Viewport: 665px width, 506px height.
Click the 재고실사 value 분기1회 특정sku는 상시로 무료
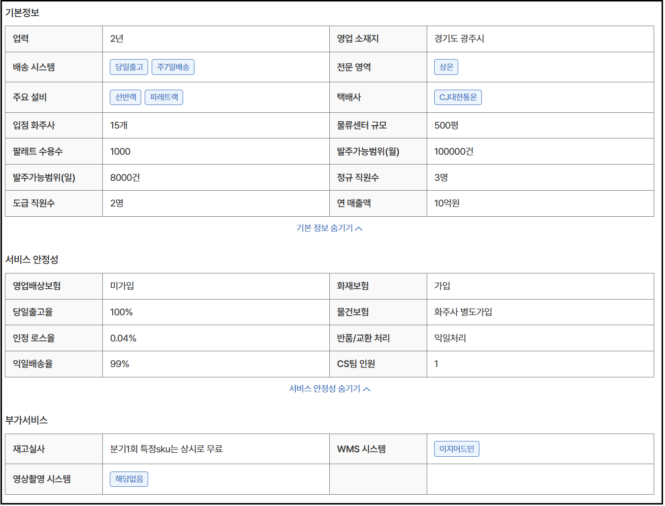(x=166, y=449)
